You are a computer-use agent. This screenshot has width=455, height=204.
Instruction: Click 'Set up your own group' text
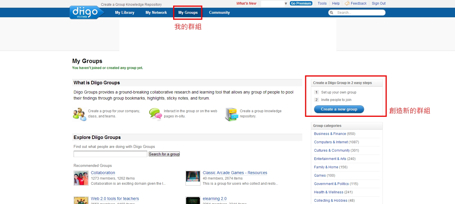(339, 92)
